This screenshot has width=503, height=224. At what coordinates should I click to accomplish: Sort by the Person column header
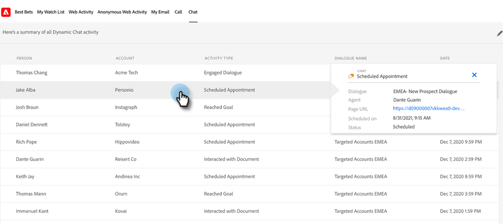[25, 59]
